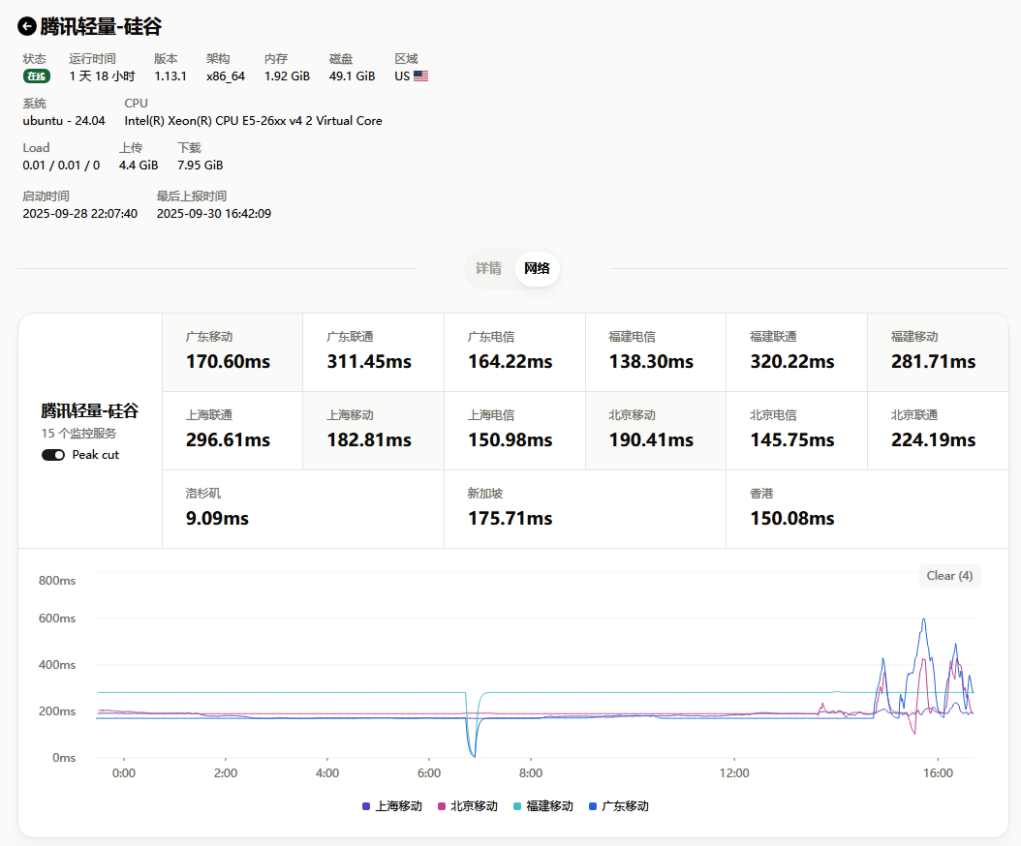Choose the 新加坡 latency card

[x=584, y=508]
